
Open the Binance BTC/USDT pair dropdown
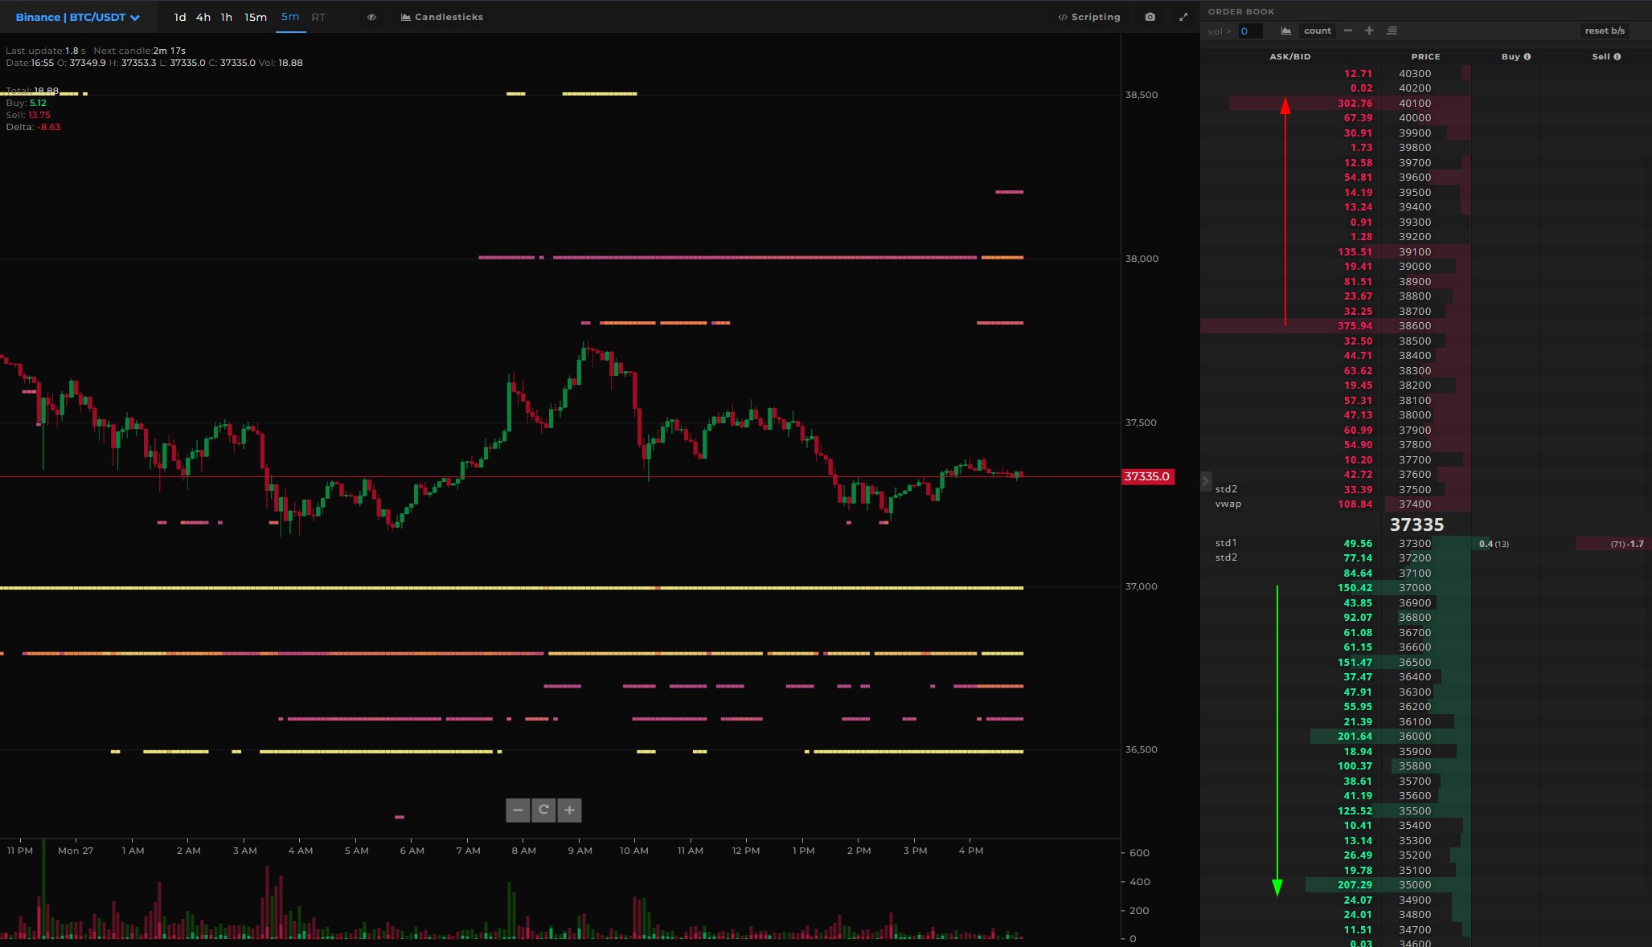point(77,17)
